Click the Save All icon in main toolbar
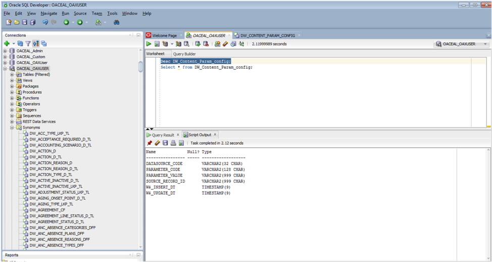The image size is (492, 262). 33,22
